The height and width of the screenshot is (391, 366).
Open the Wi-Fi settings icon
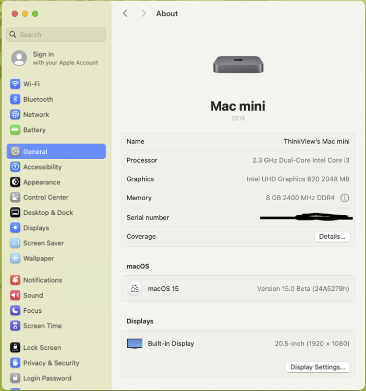15,84
